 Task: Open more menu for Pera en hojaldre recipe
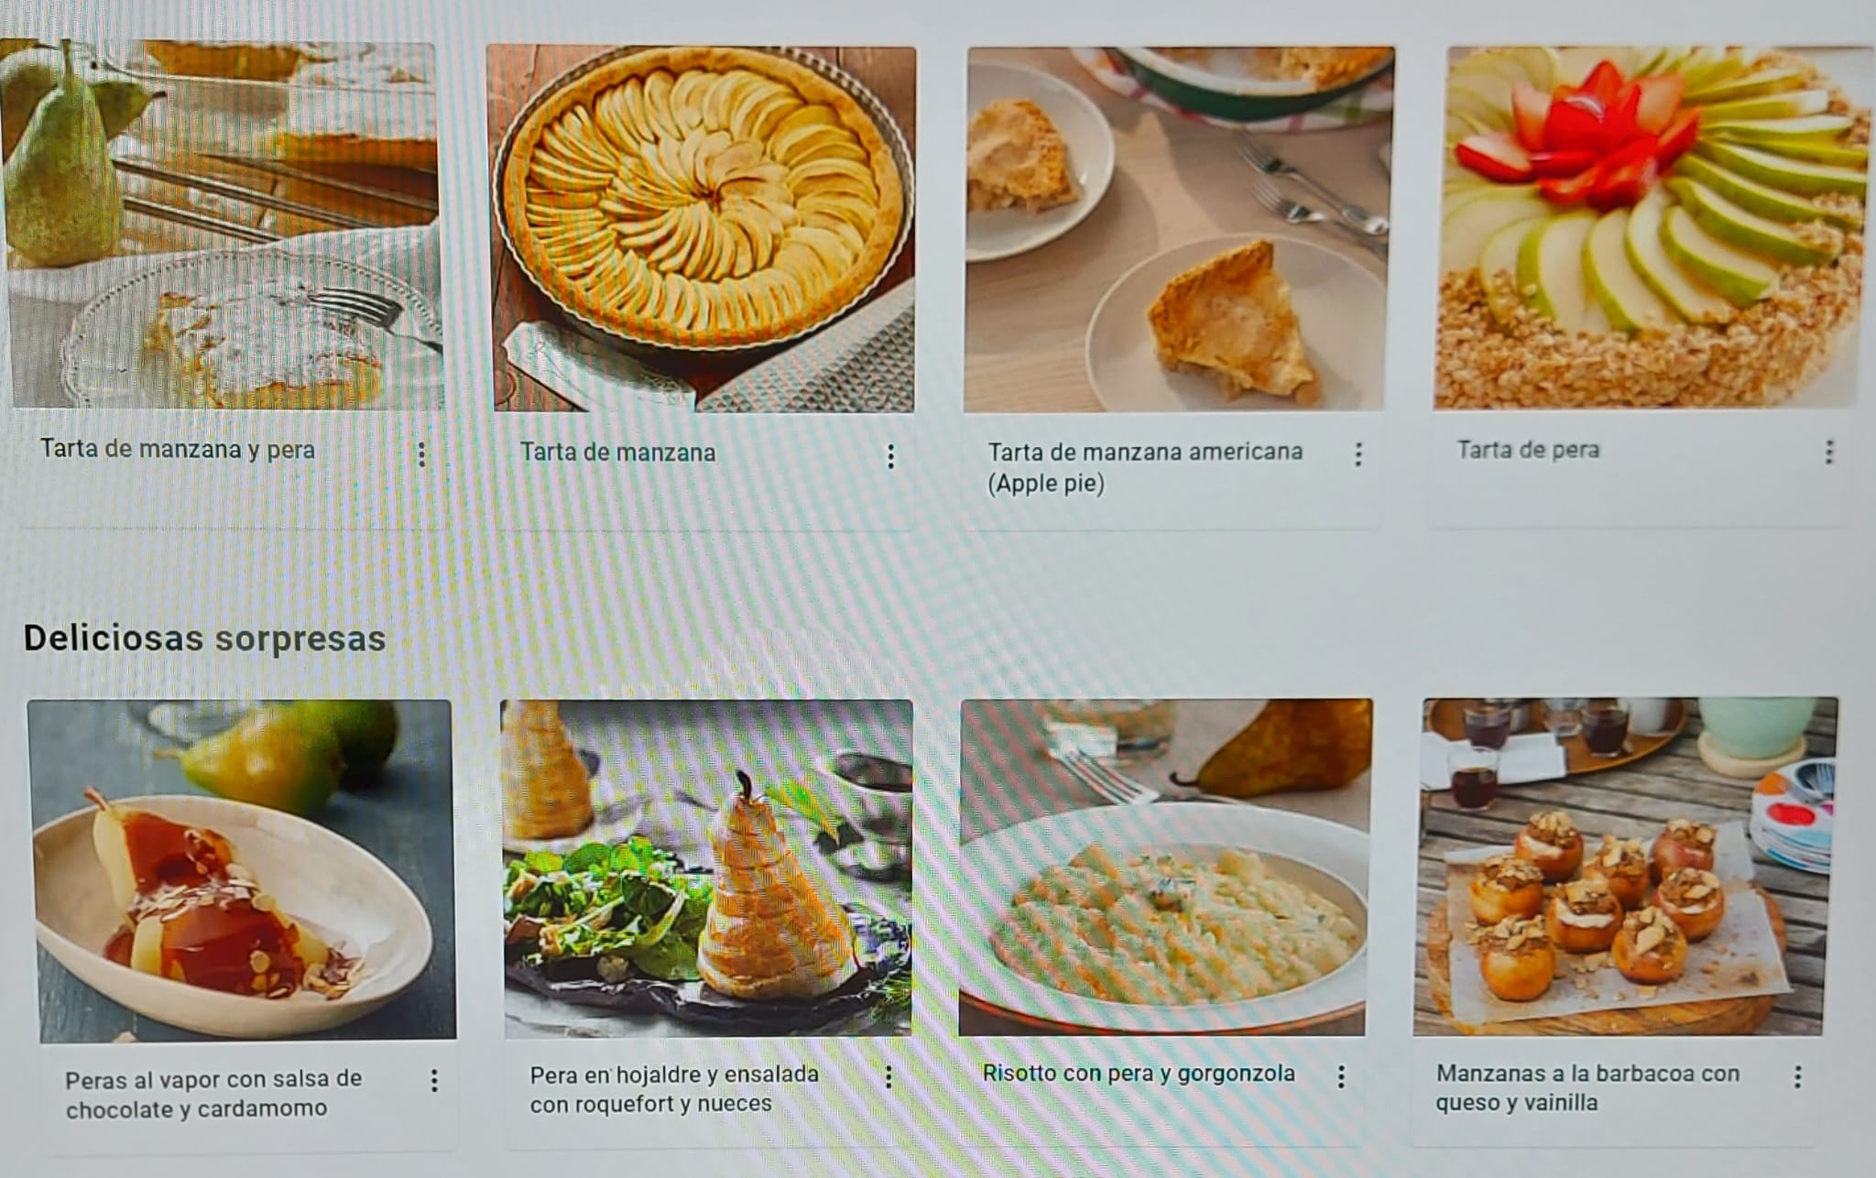[888, 1077]
